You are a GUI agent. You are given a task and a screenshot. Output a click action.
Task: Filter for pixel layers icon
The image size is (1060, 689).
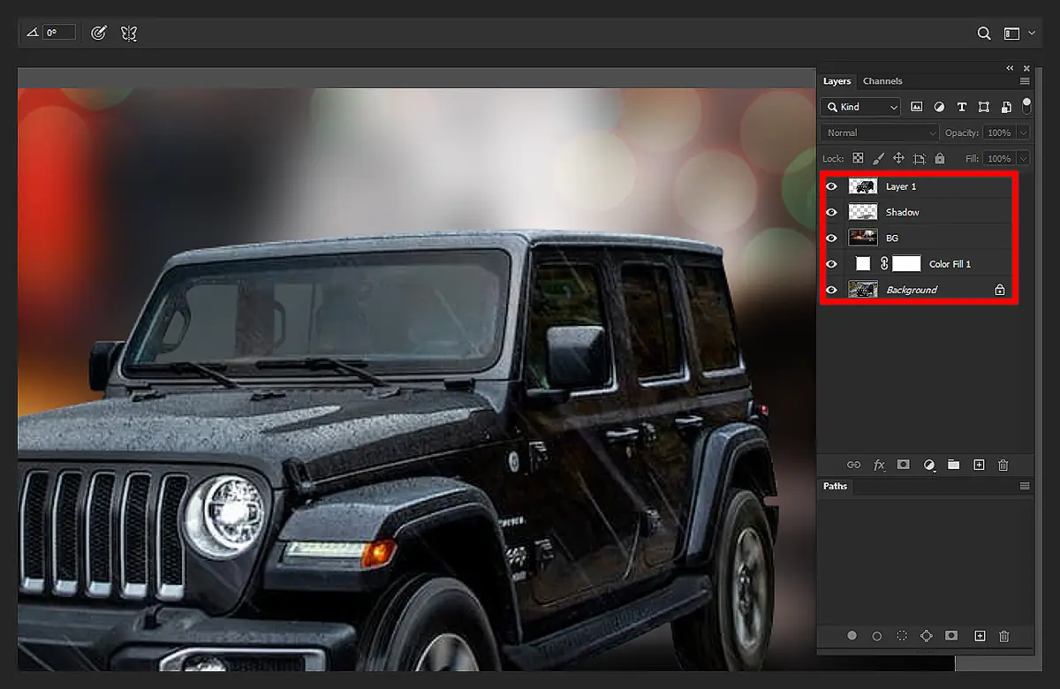click(x=917, y=107)
